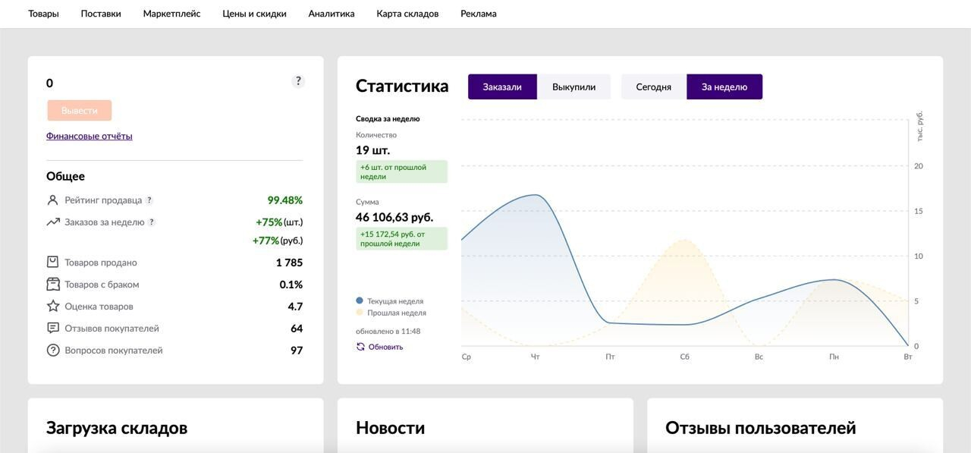
Task: Switch statistics to Заказали
Action: pos(502,87)
